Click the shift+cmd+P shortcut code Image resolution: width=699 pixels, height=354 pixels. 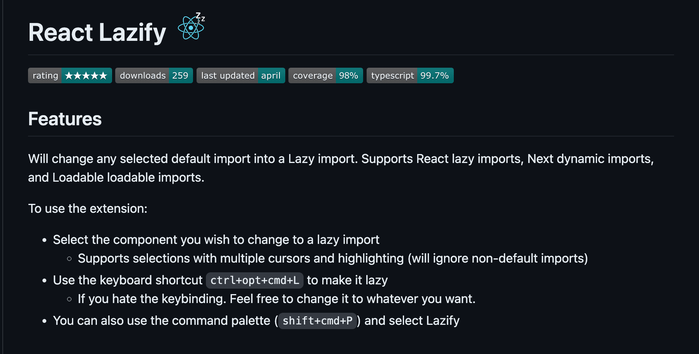[317, 321]
